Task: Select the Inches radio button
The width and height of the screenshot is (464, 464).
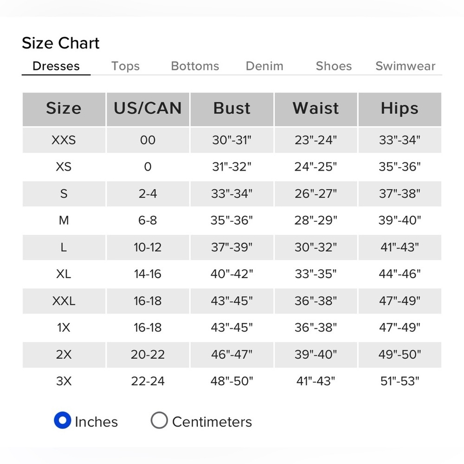Action: (x=63, y=420)
